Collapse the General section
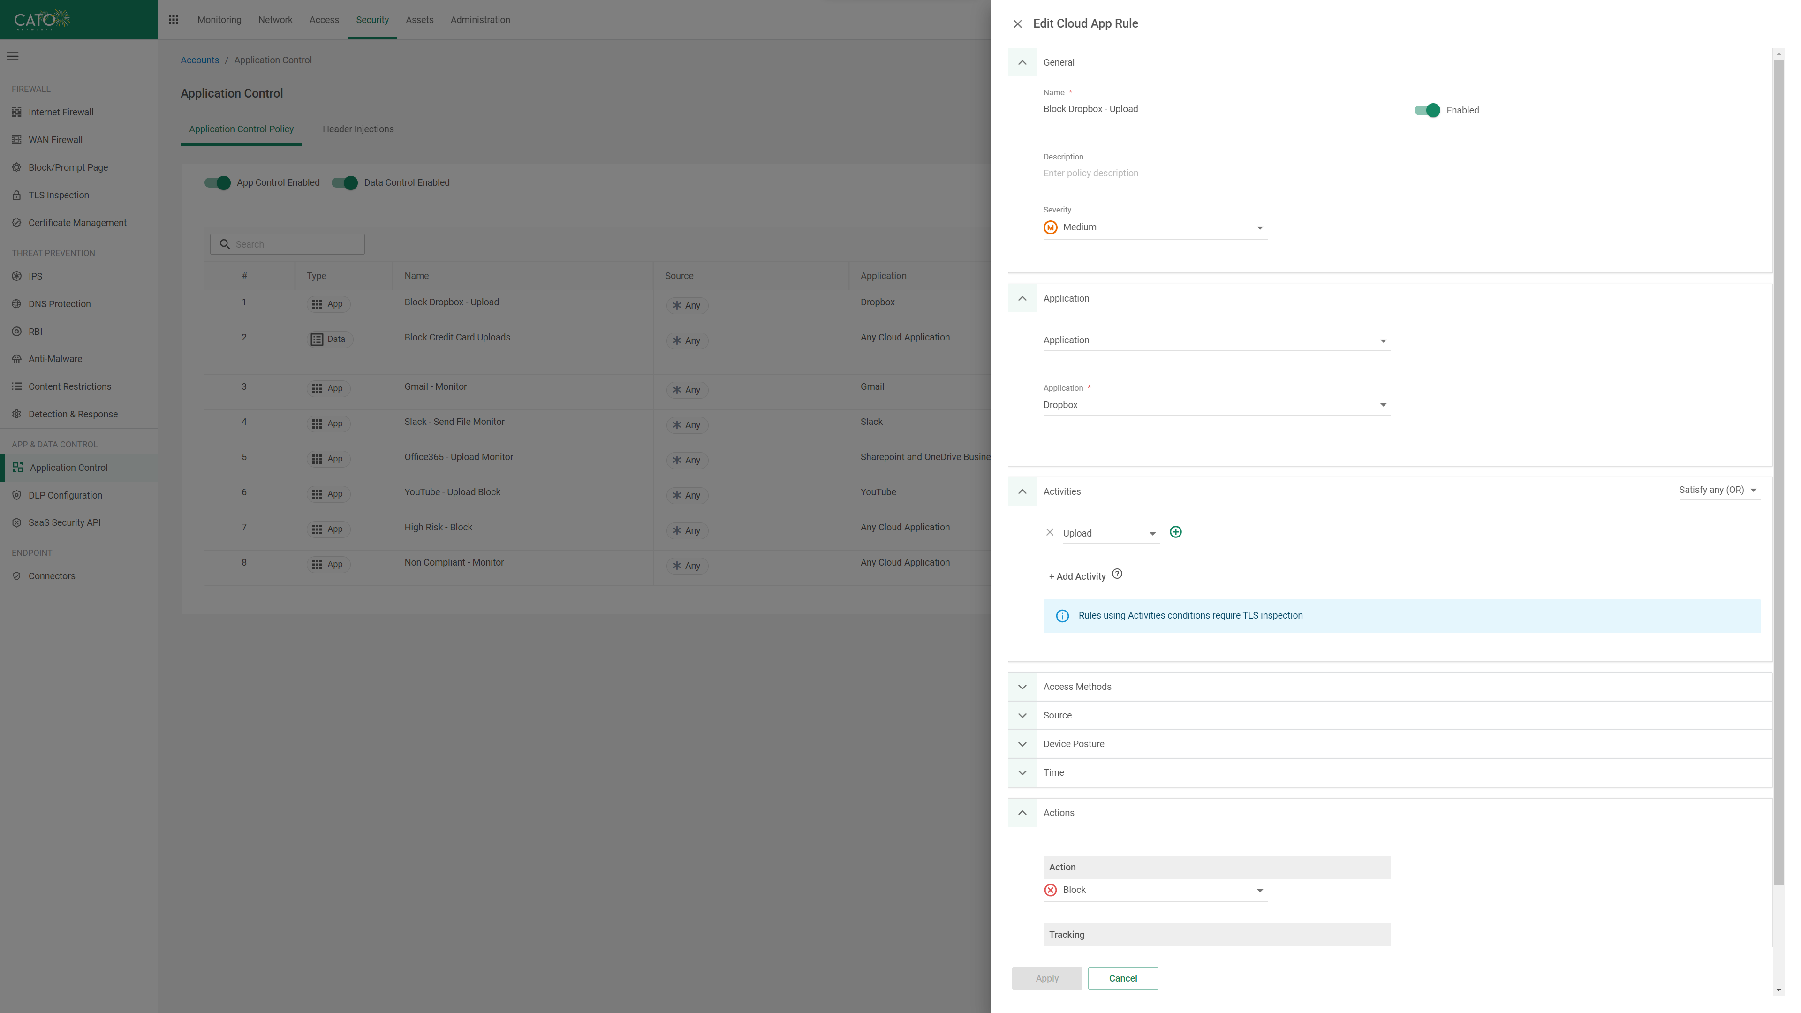The image size is (1801, 1013). [x=1022, y=62]
